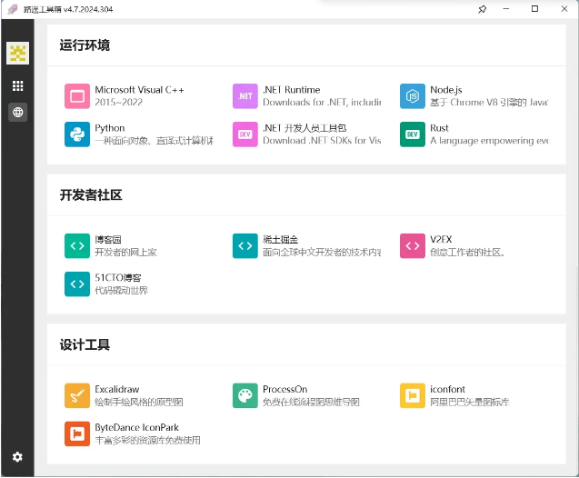579x478 pixels.
Task: Open settings gear in sidebar
Action: point(17,456)
